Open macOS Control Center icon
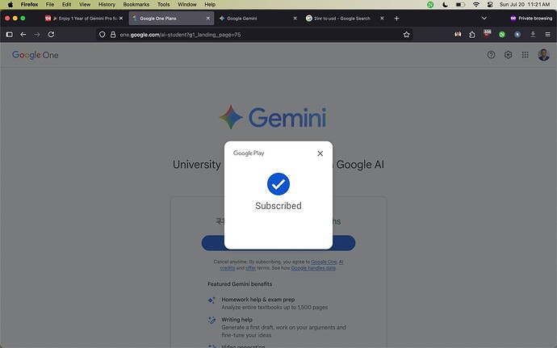557x348 pixels. point(490,5)
